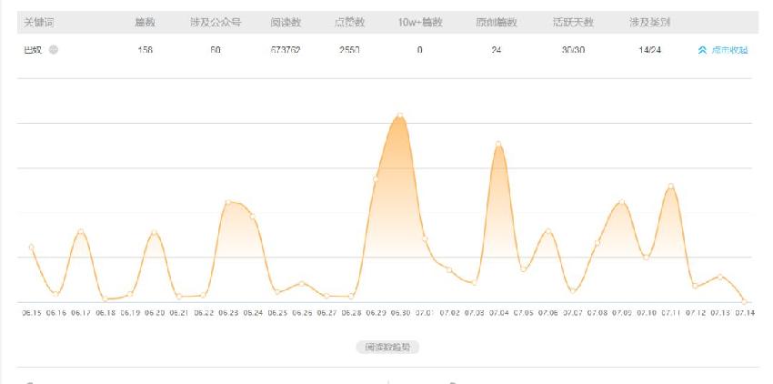Click the 06.15 x-axis date label
773x384 pixels.
pos(32,313)
